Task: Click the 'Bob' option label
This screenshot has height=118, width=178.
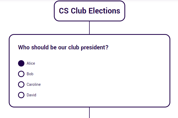Action: tap(30, 74)
